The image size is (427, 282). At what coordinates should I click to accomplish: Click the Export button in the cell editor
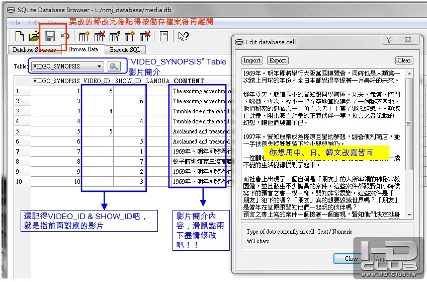[x=278, y=60]
